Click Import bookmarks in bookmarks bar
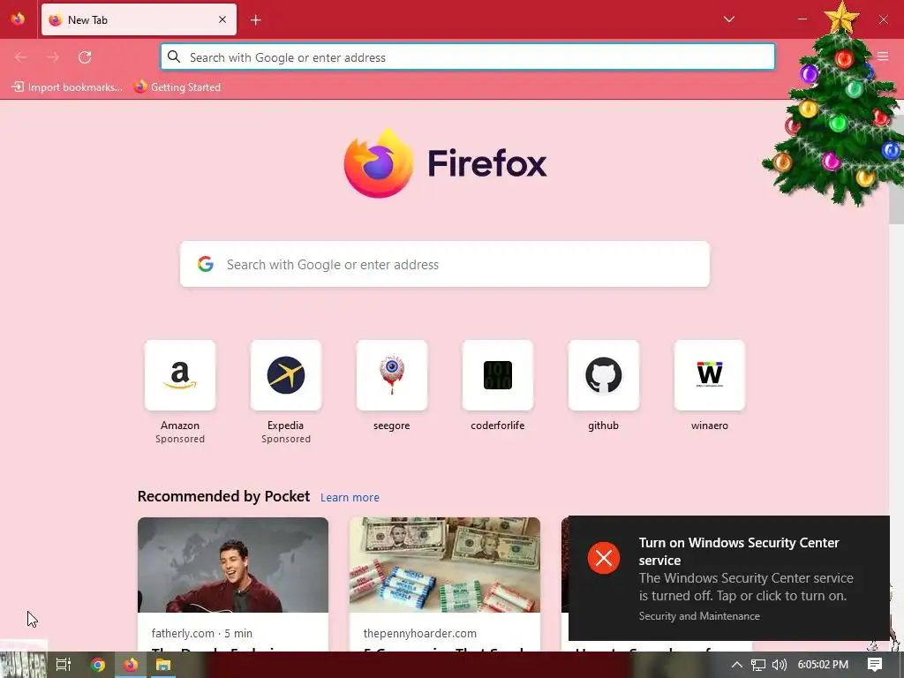Image resolution: width=904 pixels, height=678 pixels. [67, 87]
